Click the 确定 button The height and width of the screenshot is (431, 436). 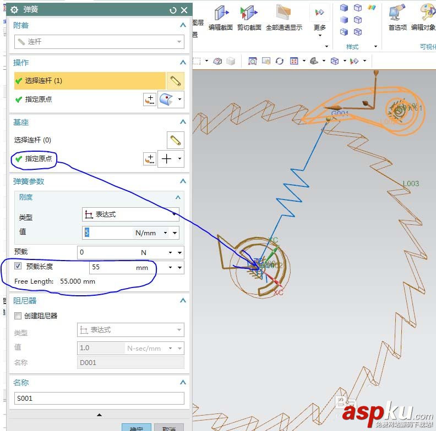click(137, 428)
